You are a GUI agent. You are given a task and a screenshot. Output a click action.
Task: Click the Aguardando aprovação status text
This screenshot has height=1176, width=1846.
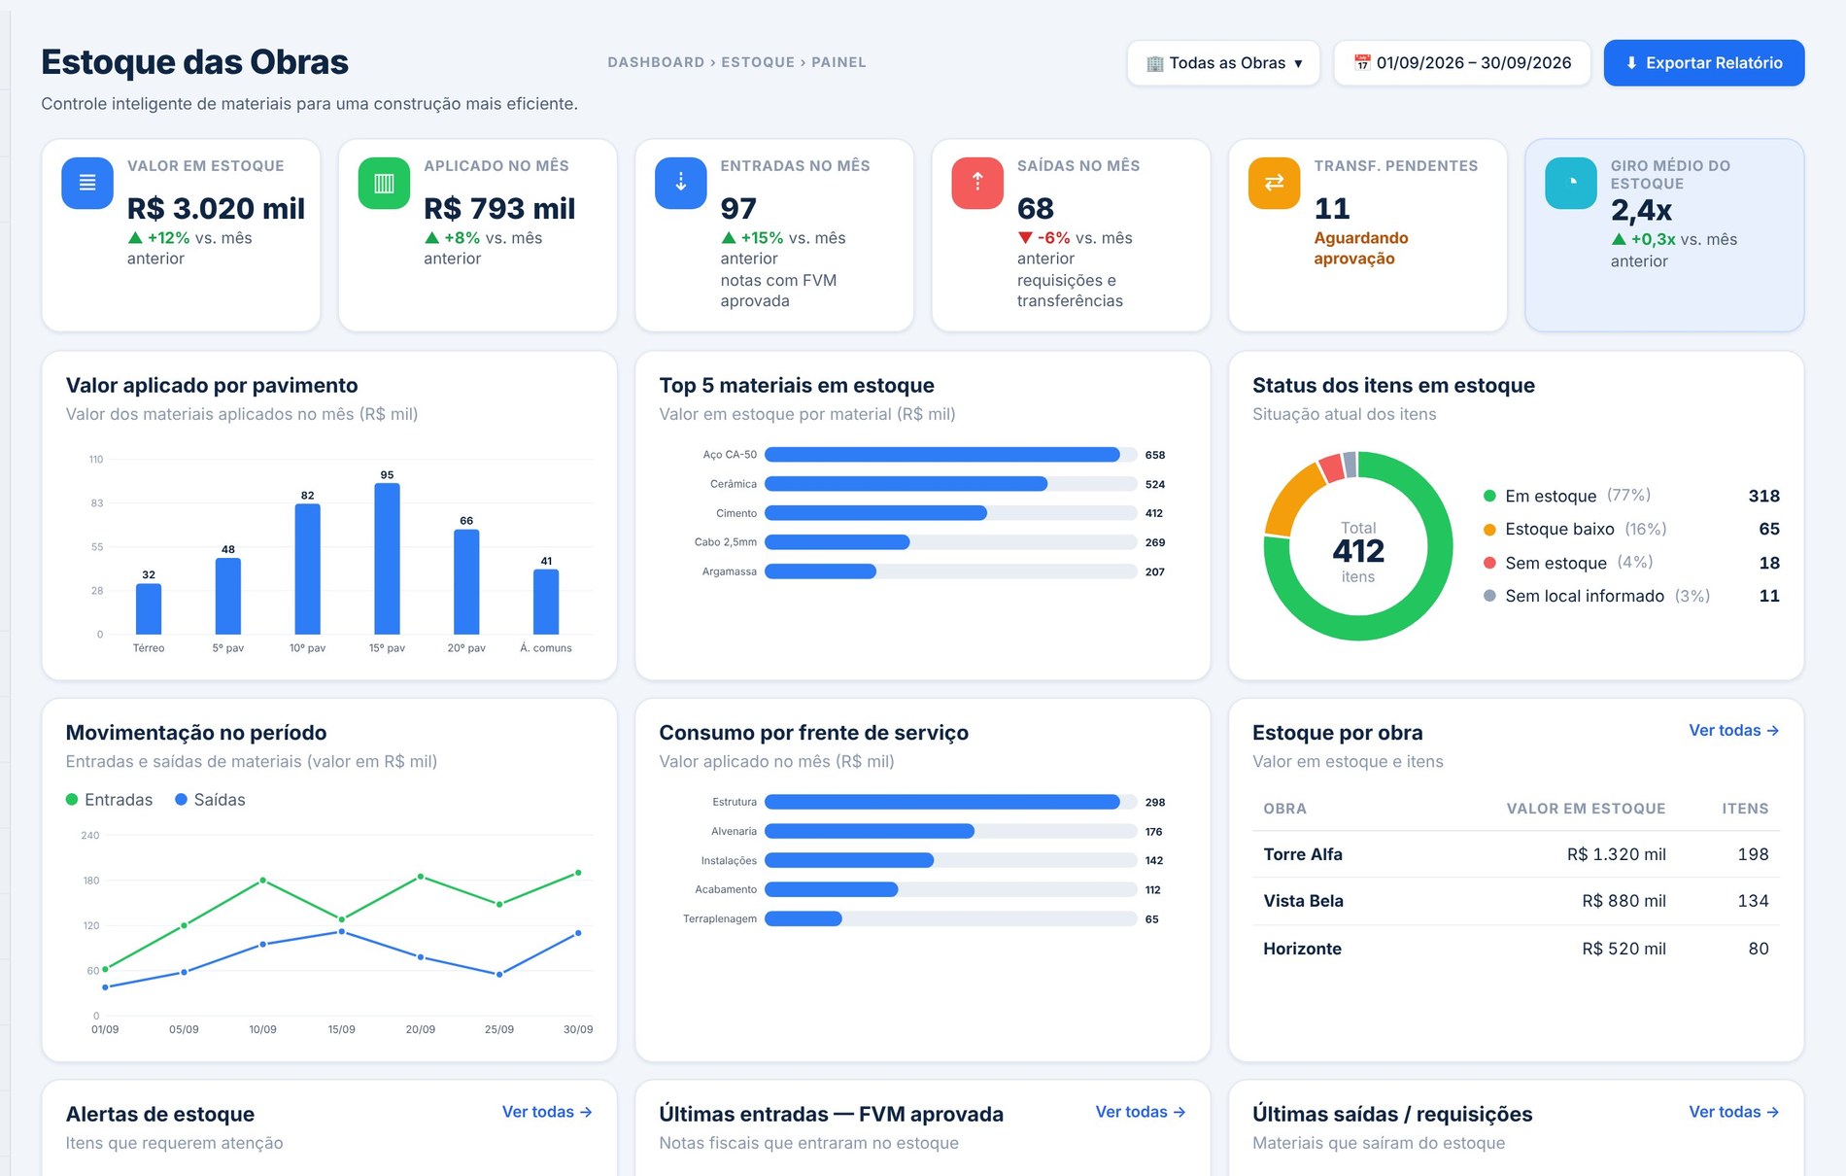click(x=1360, y=248)
